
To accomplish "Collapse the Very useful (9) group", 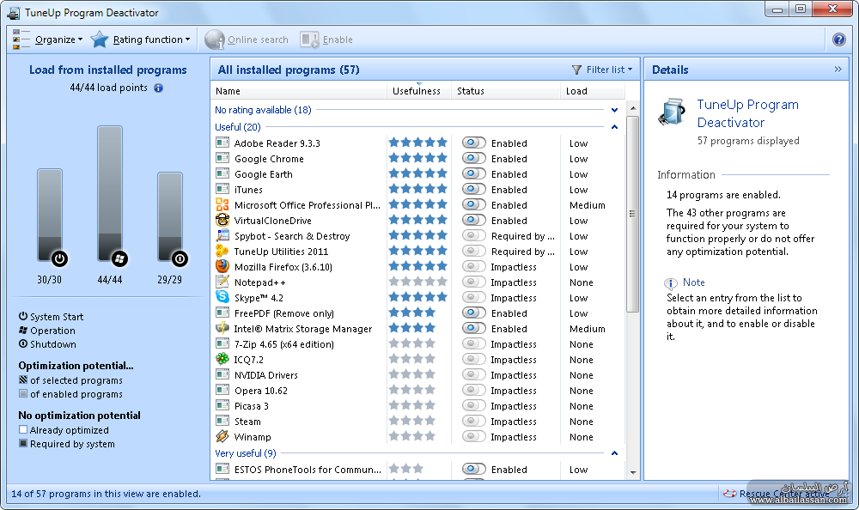I will [x=615, y=453].
